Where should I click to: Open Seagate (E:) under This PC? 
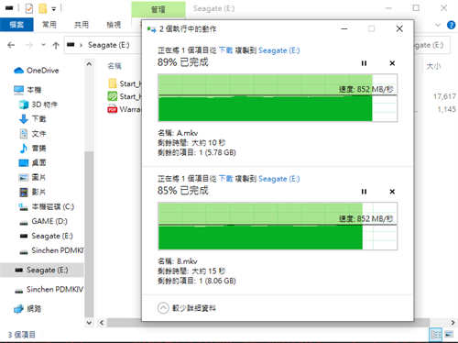(x=46, y=236)
